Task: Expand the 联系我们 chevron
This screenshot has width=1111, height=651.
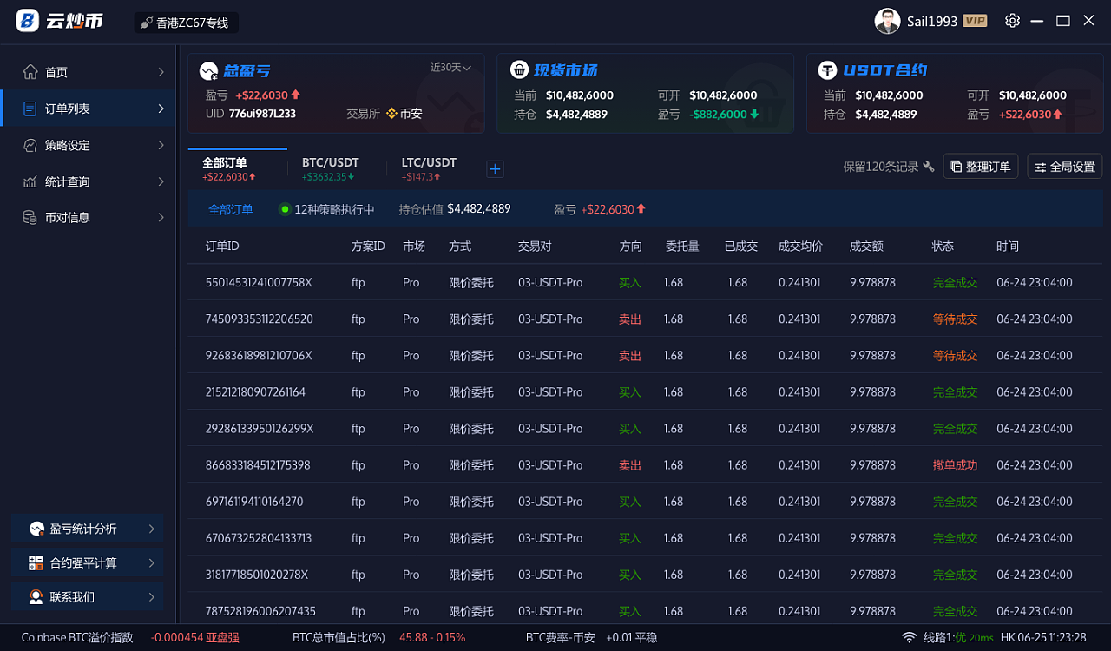Action: coord(151,597)
